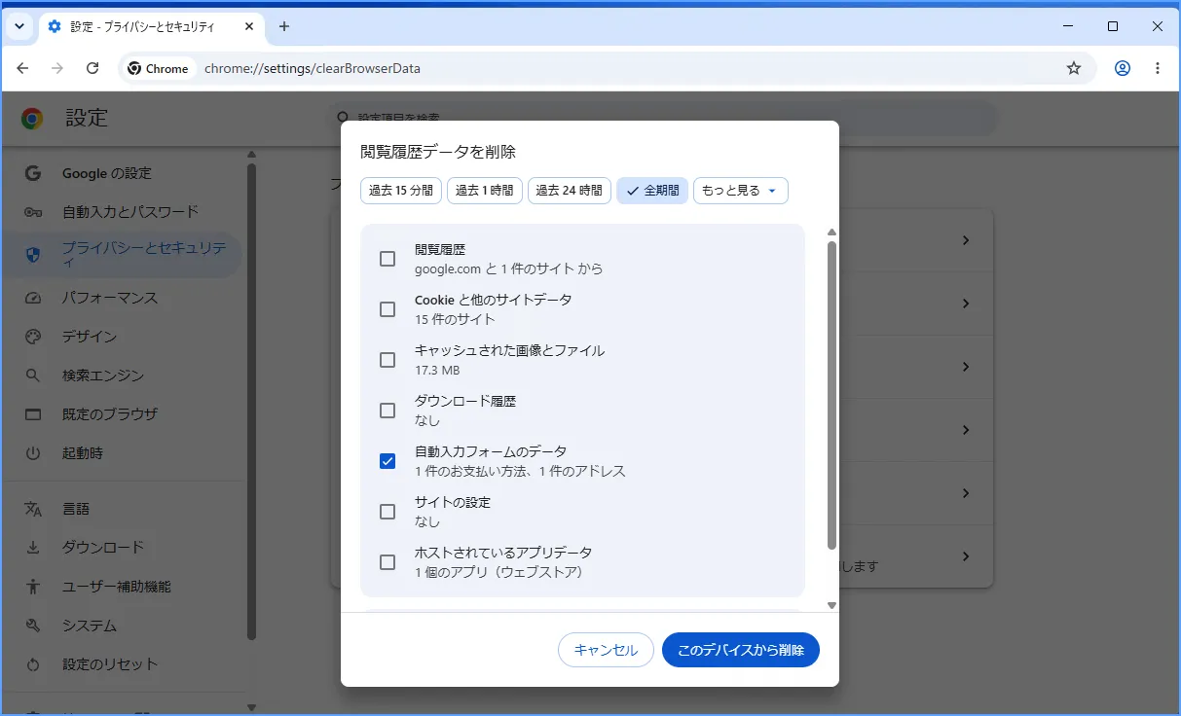
Task: Open a new tab with the plus icon
Action: [x=284, y=26]
